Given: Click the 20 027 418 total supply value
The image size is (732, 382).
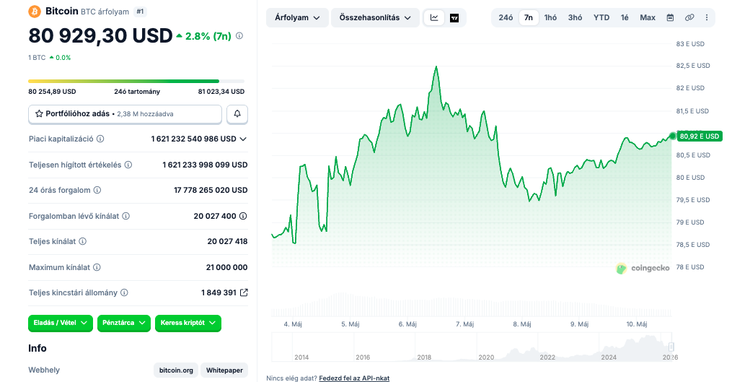Looking at the screenshot, I should [227, 241].
